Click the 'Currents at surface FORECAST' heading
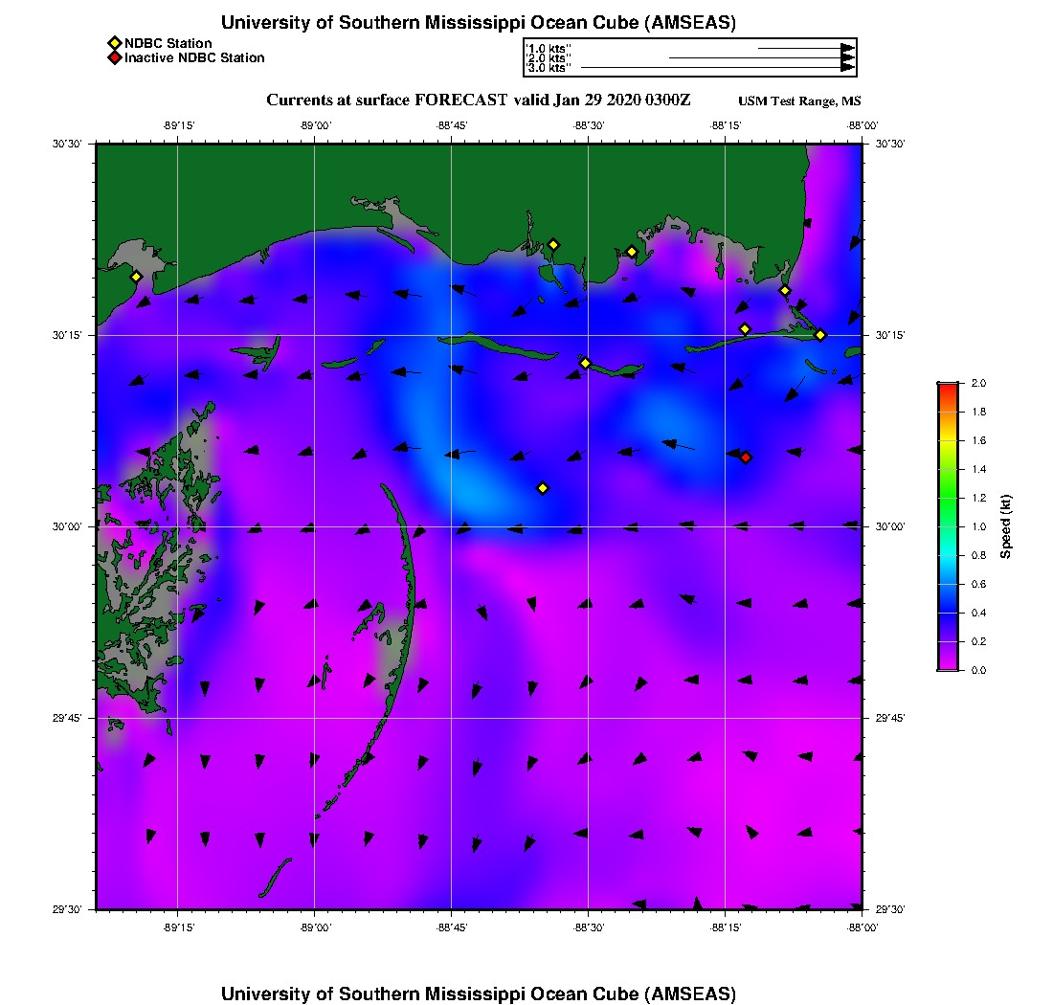 tap(388, 100)
